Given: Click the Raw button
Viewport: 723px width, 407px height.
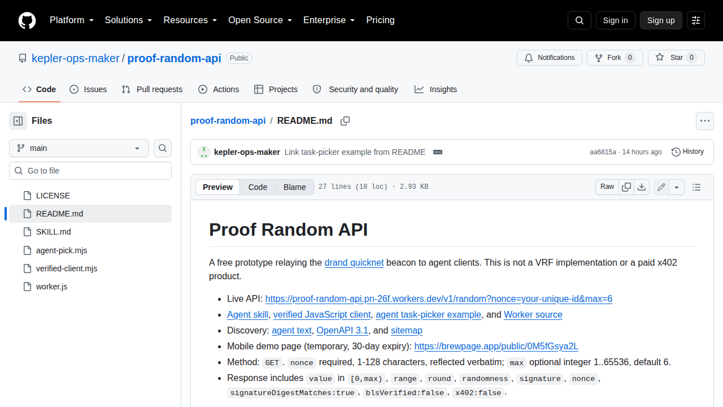Looking at the screenshot, I should point(607,187).
